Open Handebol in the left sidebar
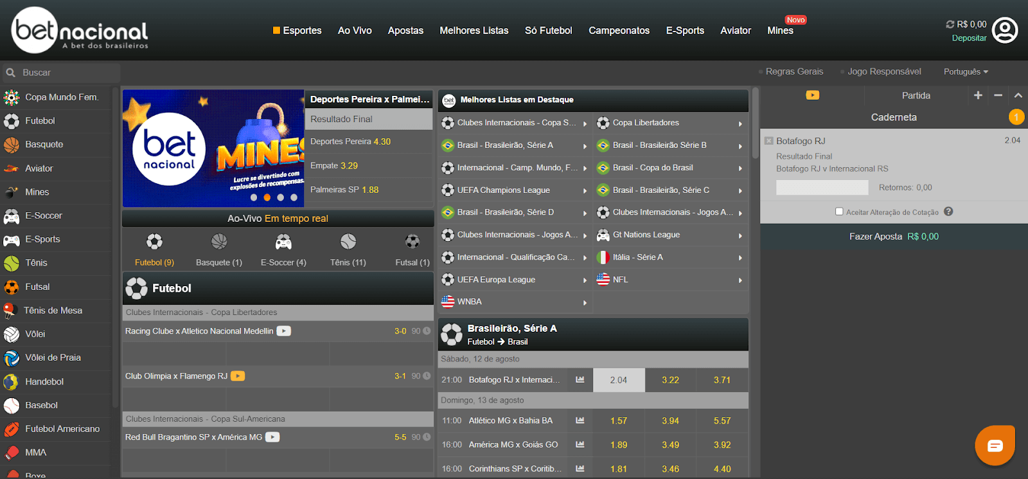Viewport: 1028px width, 479px height. pos(56,382)
